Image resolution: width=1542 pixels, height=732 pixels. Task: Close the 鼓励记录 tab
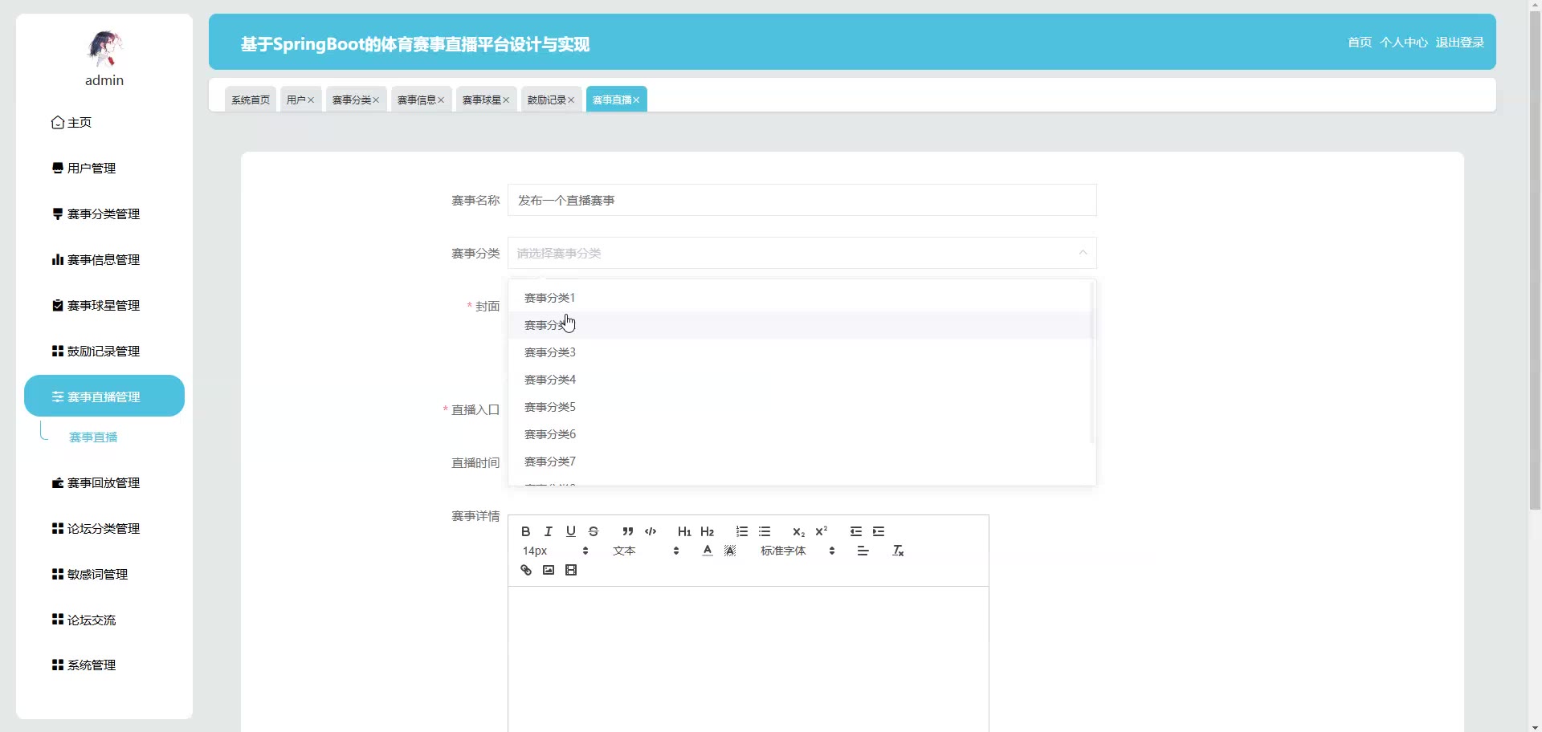tap(572, 100)
